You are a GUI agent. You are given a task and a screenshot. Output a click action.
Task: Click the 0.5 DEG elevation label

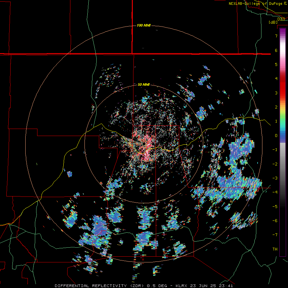click(157, 286)
